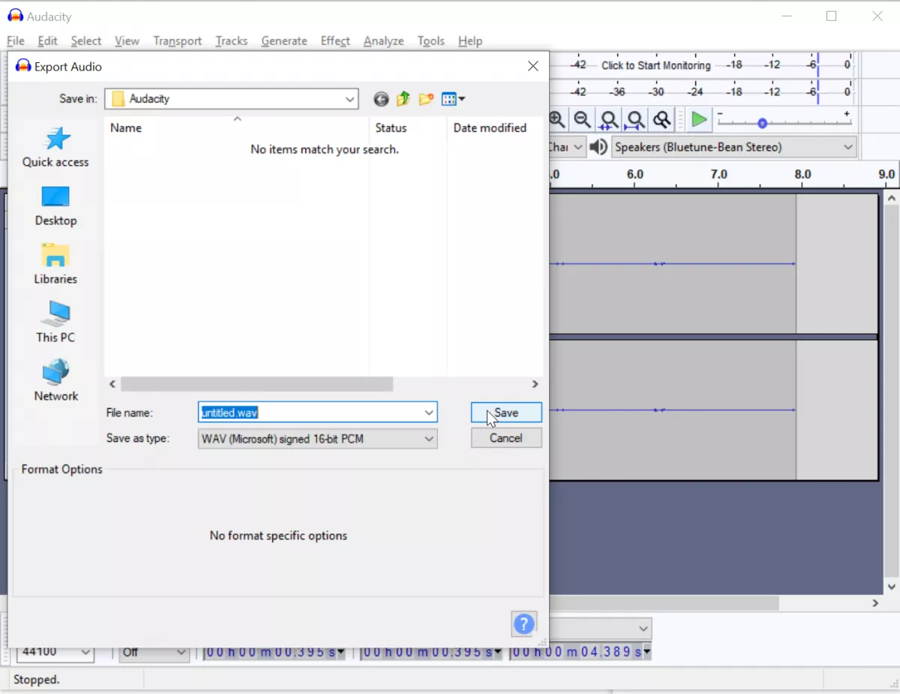Click scroll-left arrow of file list scrollbar

[x=112, y=384]
